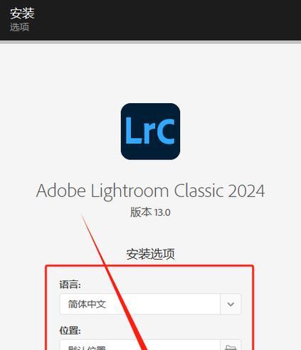Click the 位置: field label
Viewport: 301px width, 350px height.
point(70,330)
